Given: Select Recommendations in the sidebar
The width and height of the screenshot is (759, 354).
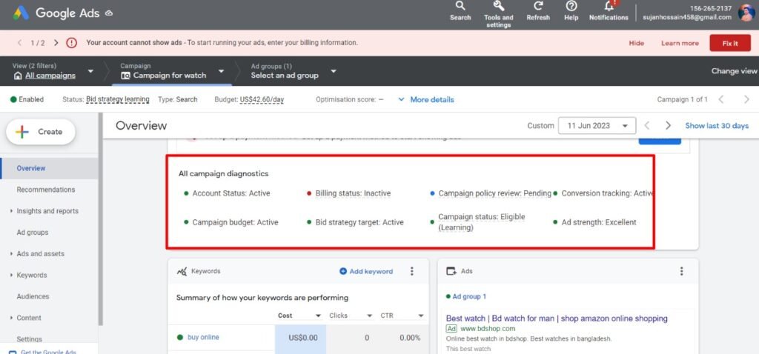Looking at the screenshot, I should [x=46, y=190].
